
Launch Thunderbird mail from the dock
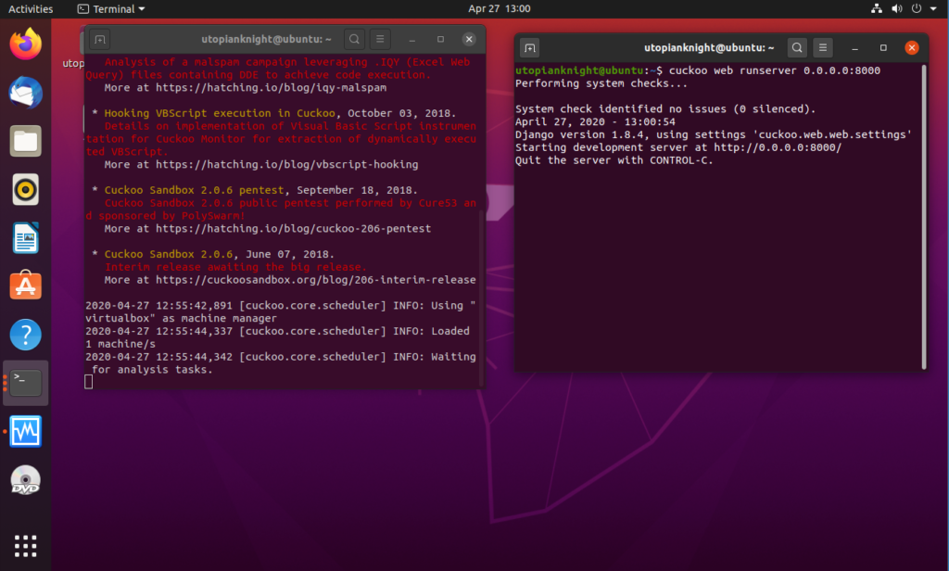25,93
